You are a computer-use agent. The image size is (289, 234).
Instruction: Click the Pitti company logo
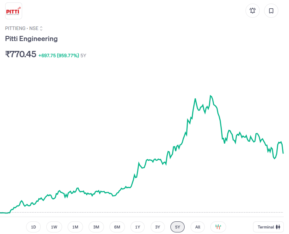(13, 11)
